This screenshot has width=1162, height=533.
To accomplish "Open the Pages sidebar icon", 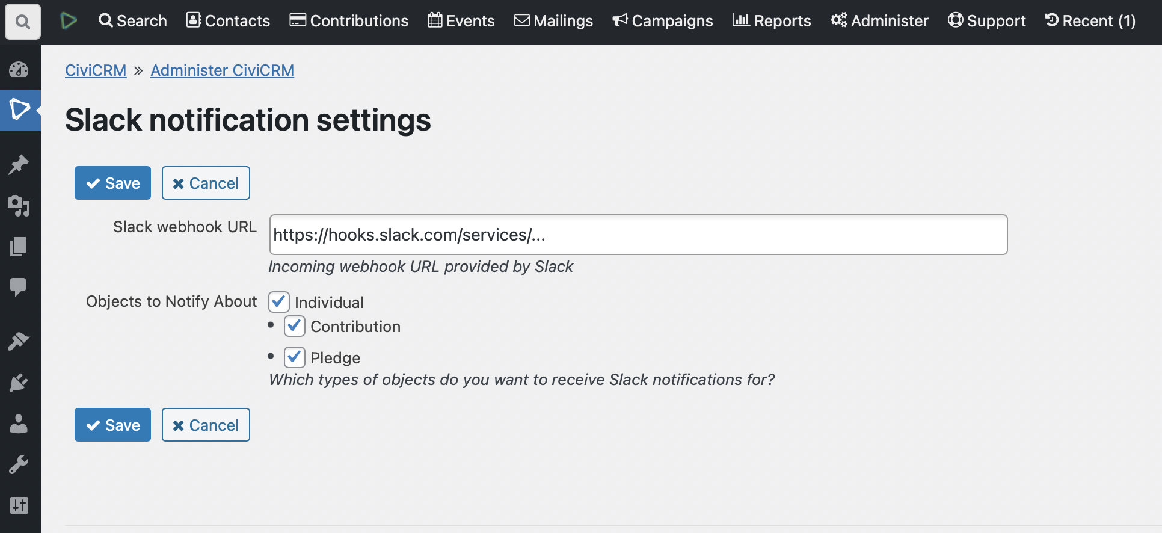I will (19, 247).
